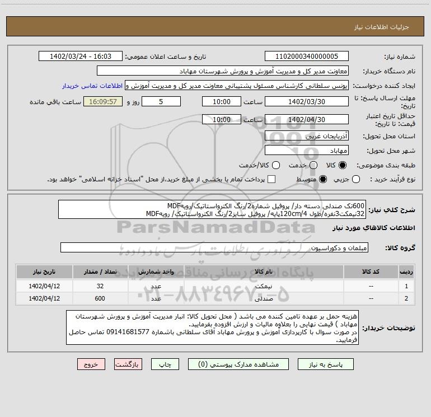Click the مشاهده مدارک پیوستی button
The image size is (431, 417).
(x=238, y=364)
